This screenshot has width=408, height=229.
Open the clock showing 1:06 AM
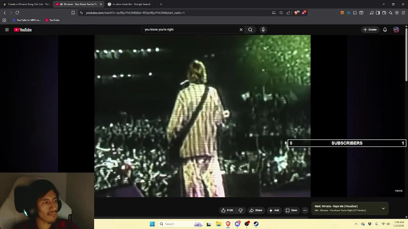[x=399, y=224]
